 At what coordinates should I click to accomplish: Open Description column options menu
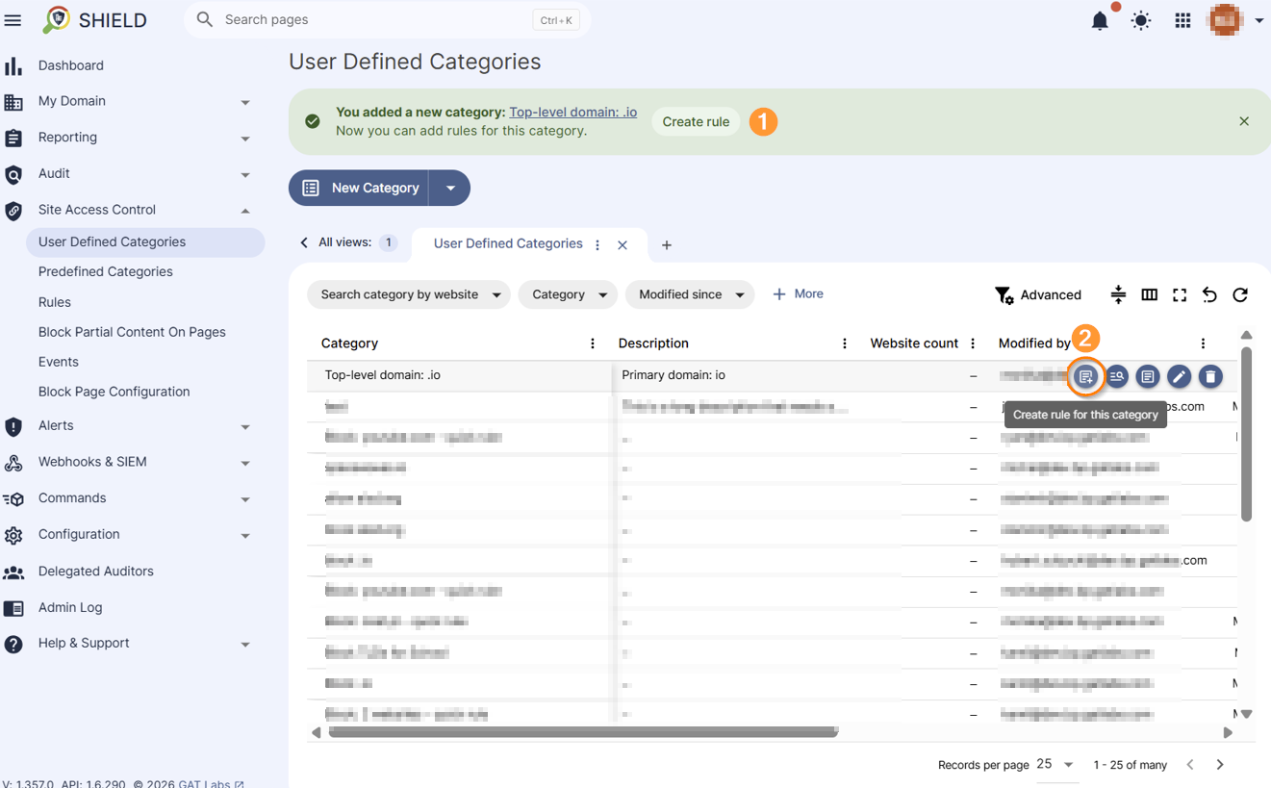845,343
